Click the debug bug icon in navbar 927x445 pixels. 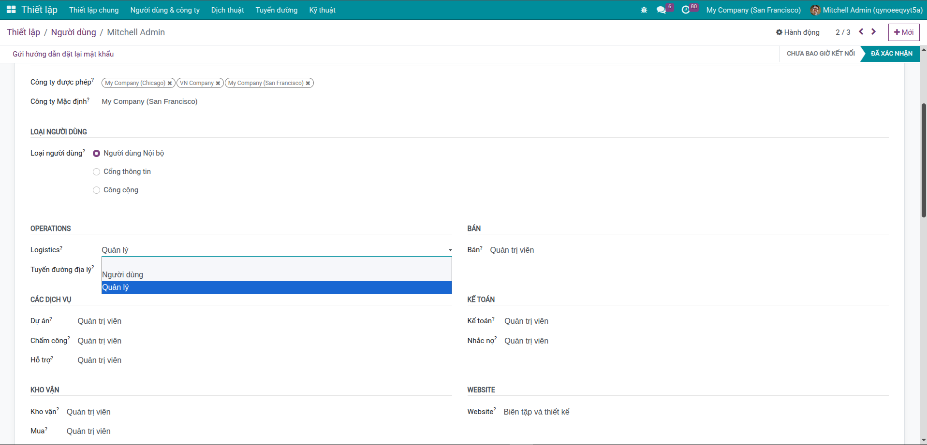coord(644,10)
